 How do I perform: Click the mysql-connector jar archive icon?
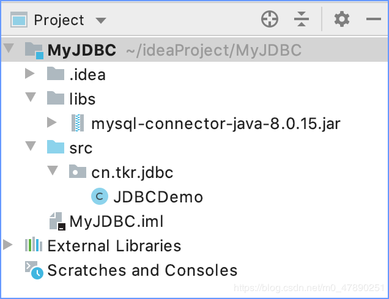click(77, 124)
